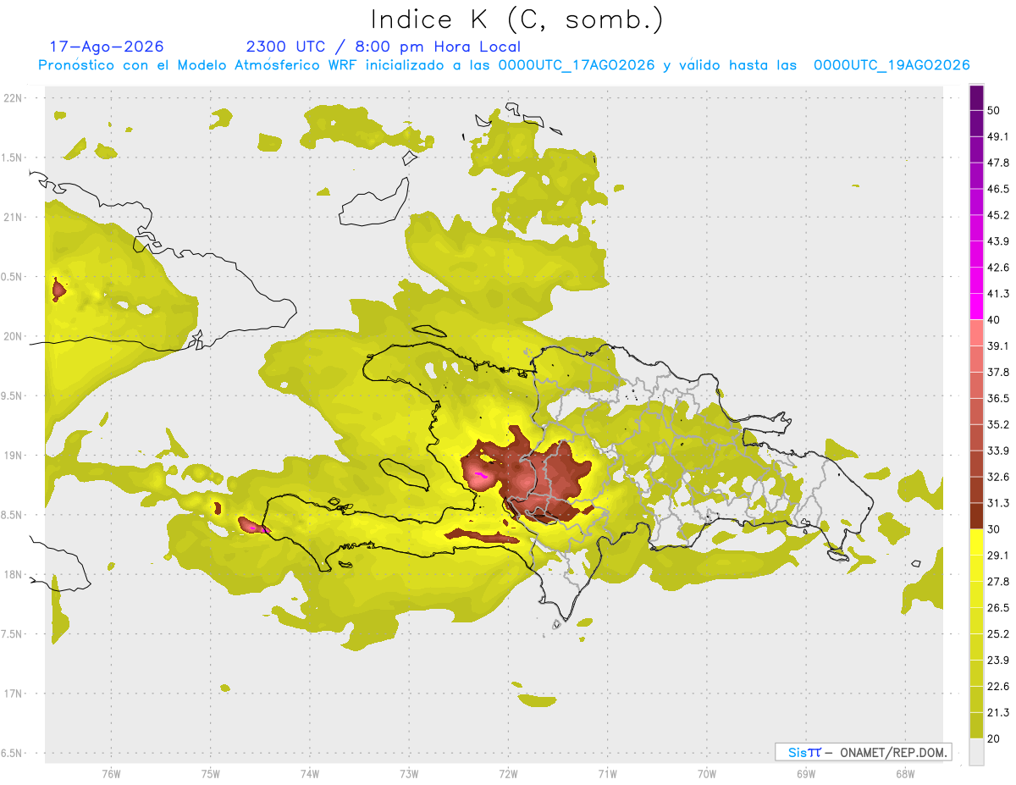Click the color scale label '27.8'
The width and height of the screenshot is (1016, 785).
998,582
